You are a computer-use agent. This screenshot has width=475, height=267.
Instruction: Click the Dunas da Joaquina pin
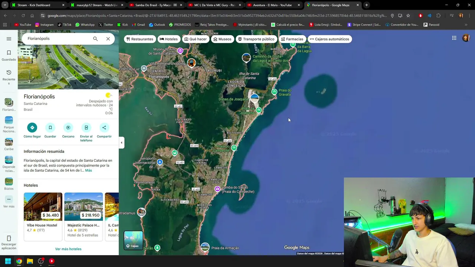point(254,98)
